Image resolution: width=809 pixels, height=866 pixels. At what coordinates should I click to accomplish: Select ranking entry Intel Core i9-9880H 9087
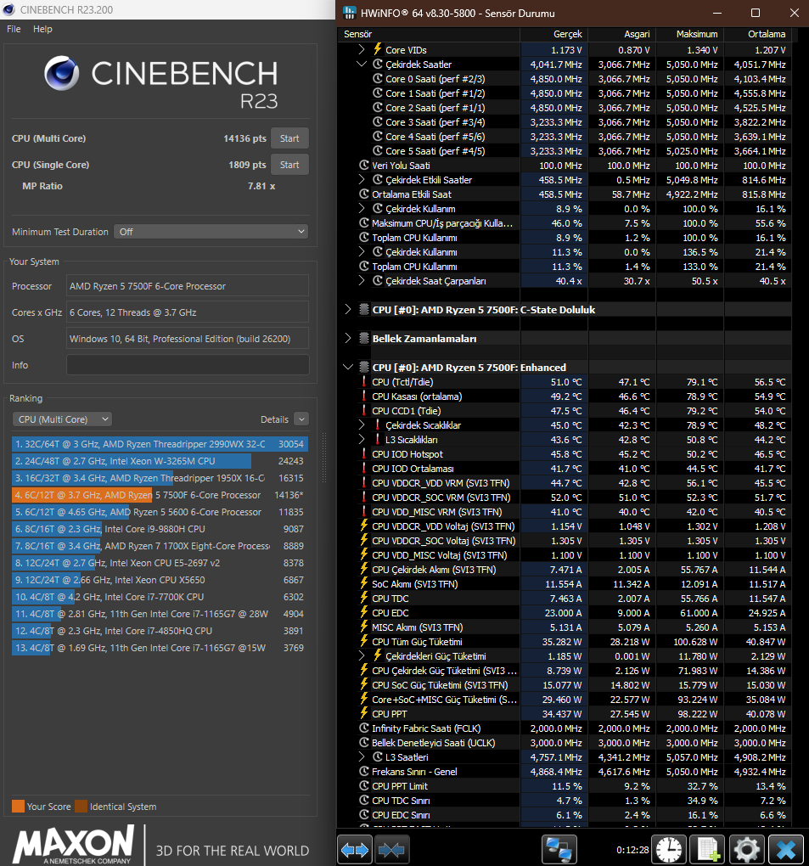[x=160, y=529]
